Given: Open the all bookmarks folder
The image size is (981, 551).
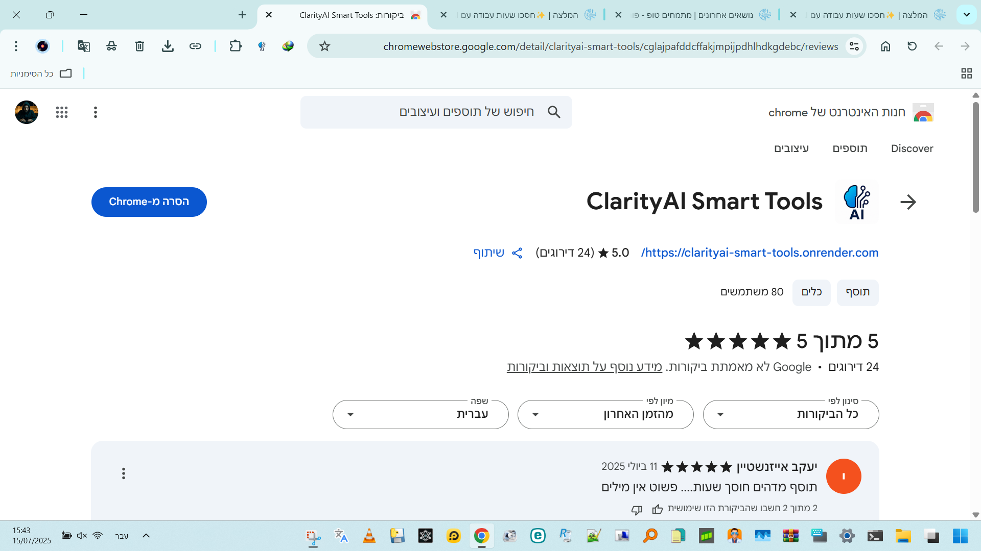Looking at the screenshot, I should [x=41, y=73].
